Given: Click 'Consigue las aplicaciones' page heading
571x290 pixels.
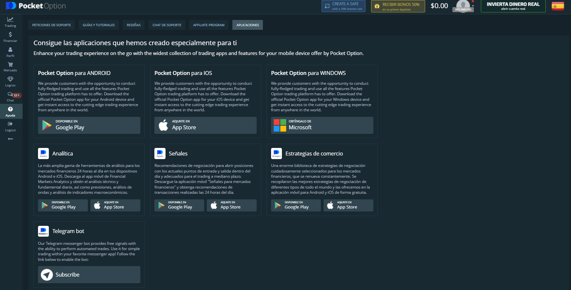Looking at the screenshot, I should tap(135, 43).
